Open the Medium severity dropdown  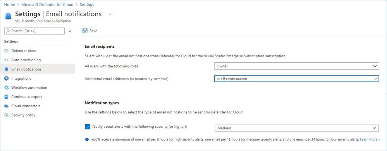[296, 128]
